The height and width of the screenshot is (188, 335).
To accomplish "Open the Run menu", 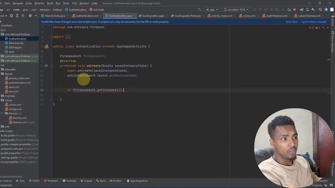I will point(58,4).
